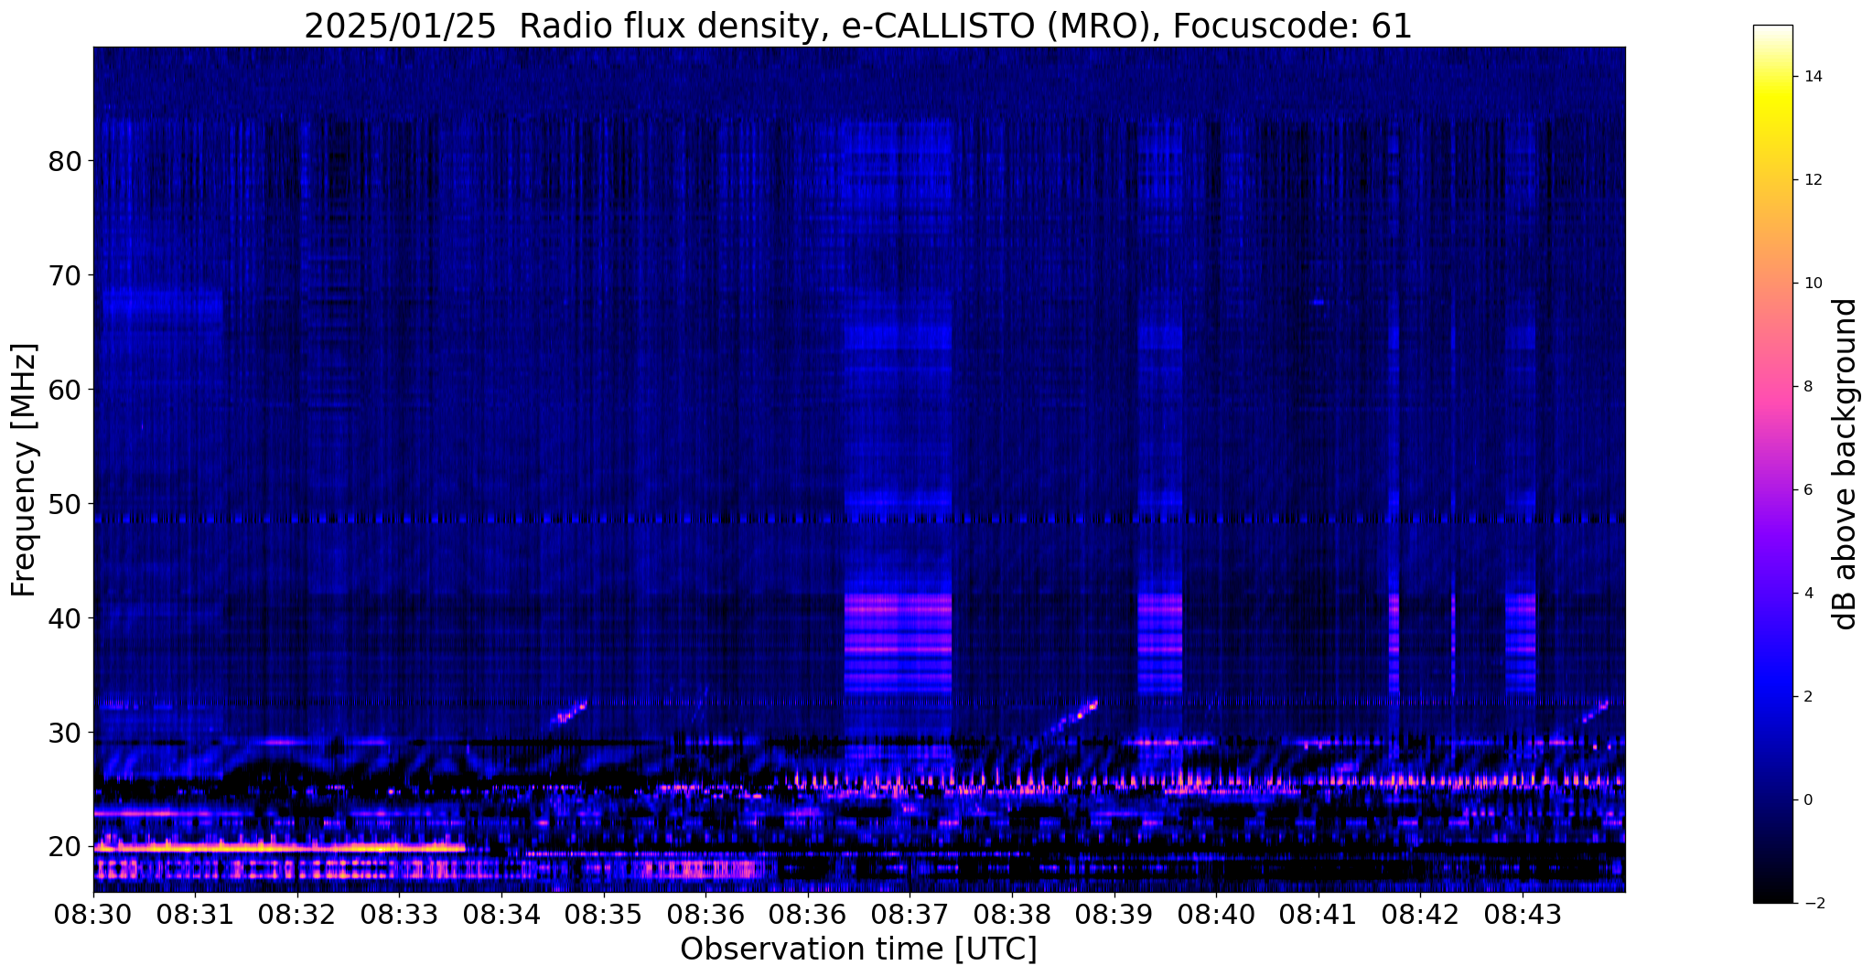1873x976 pixels.
Task: Click the 'dB above background' colorbar label
Action: click(x=1846, y=464)
